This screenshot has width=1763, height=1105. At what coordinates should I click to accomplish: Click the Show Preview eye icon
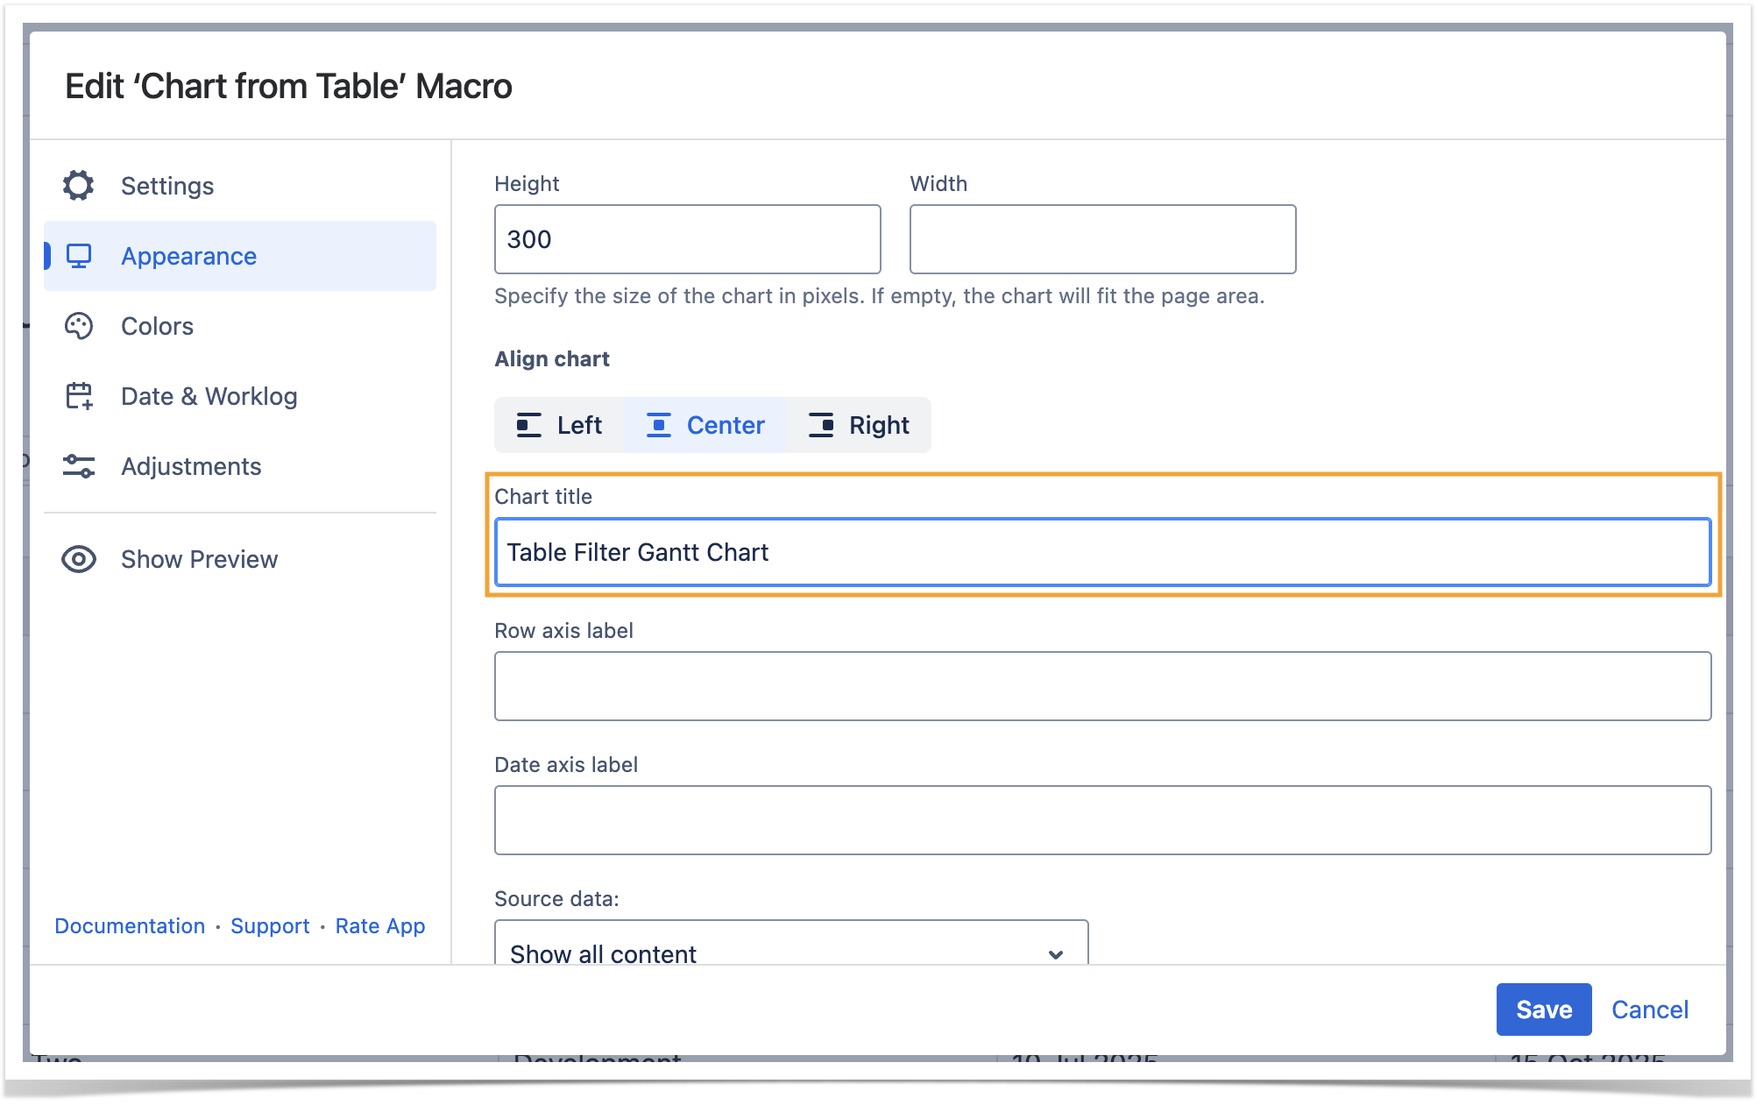(x=79, y=559)
